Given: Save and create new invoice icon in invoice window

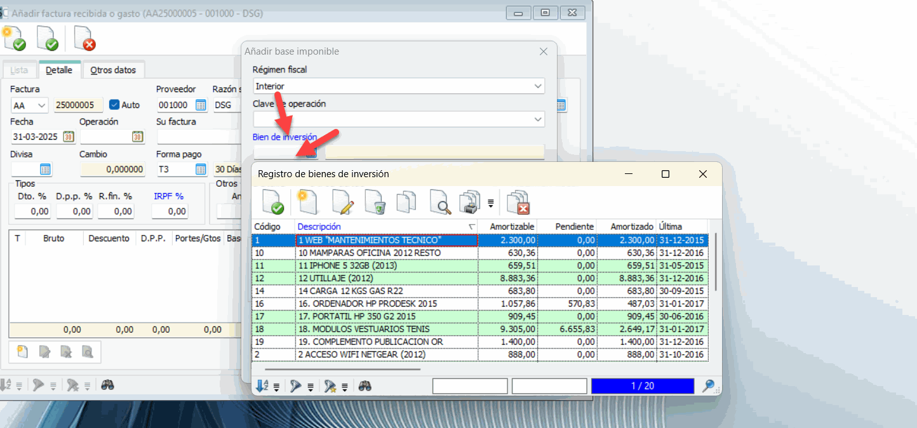Looking at the screenshot, I should pos(14,38).
